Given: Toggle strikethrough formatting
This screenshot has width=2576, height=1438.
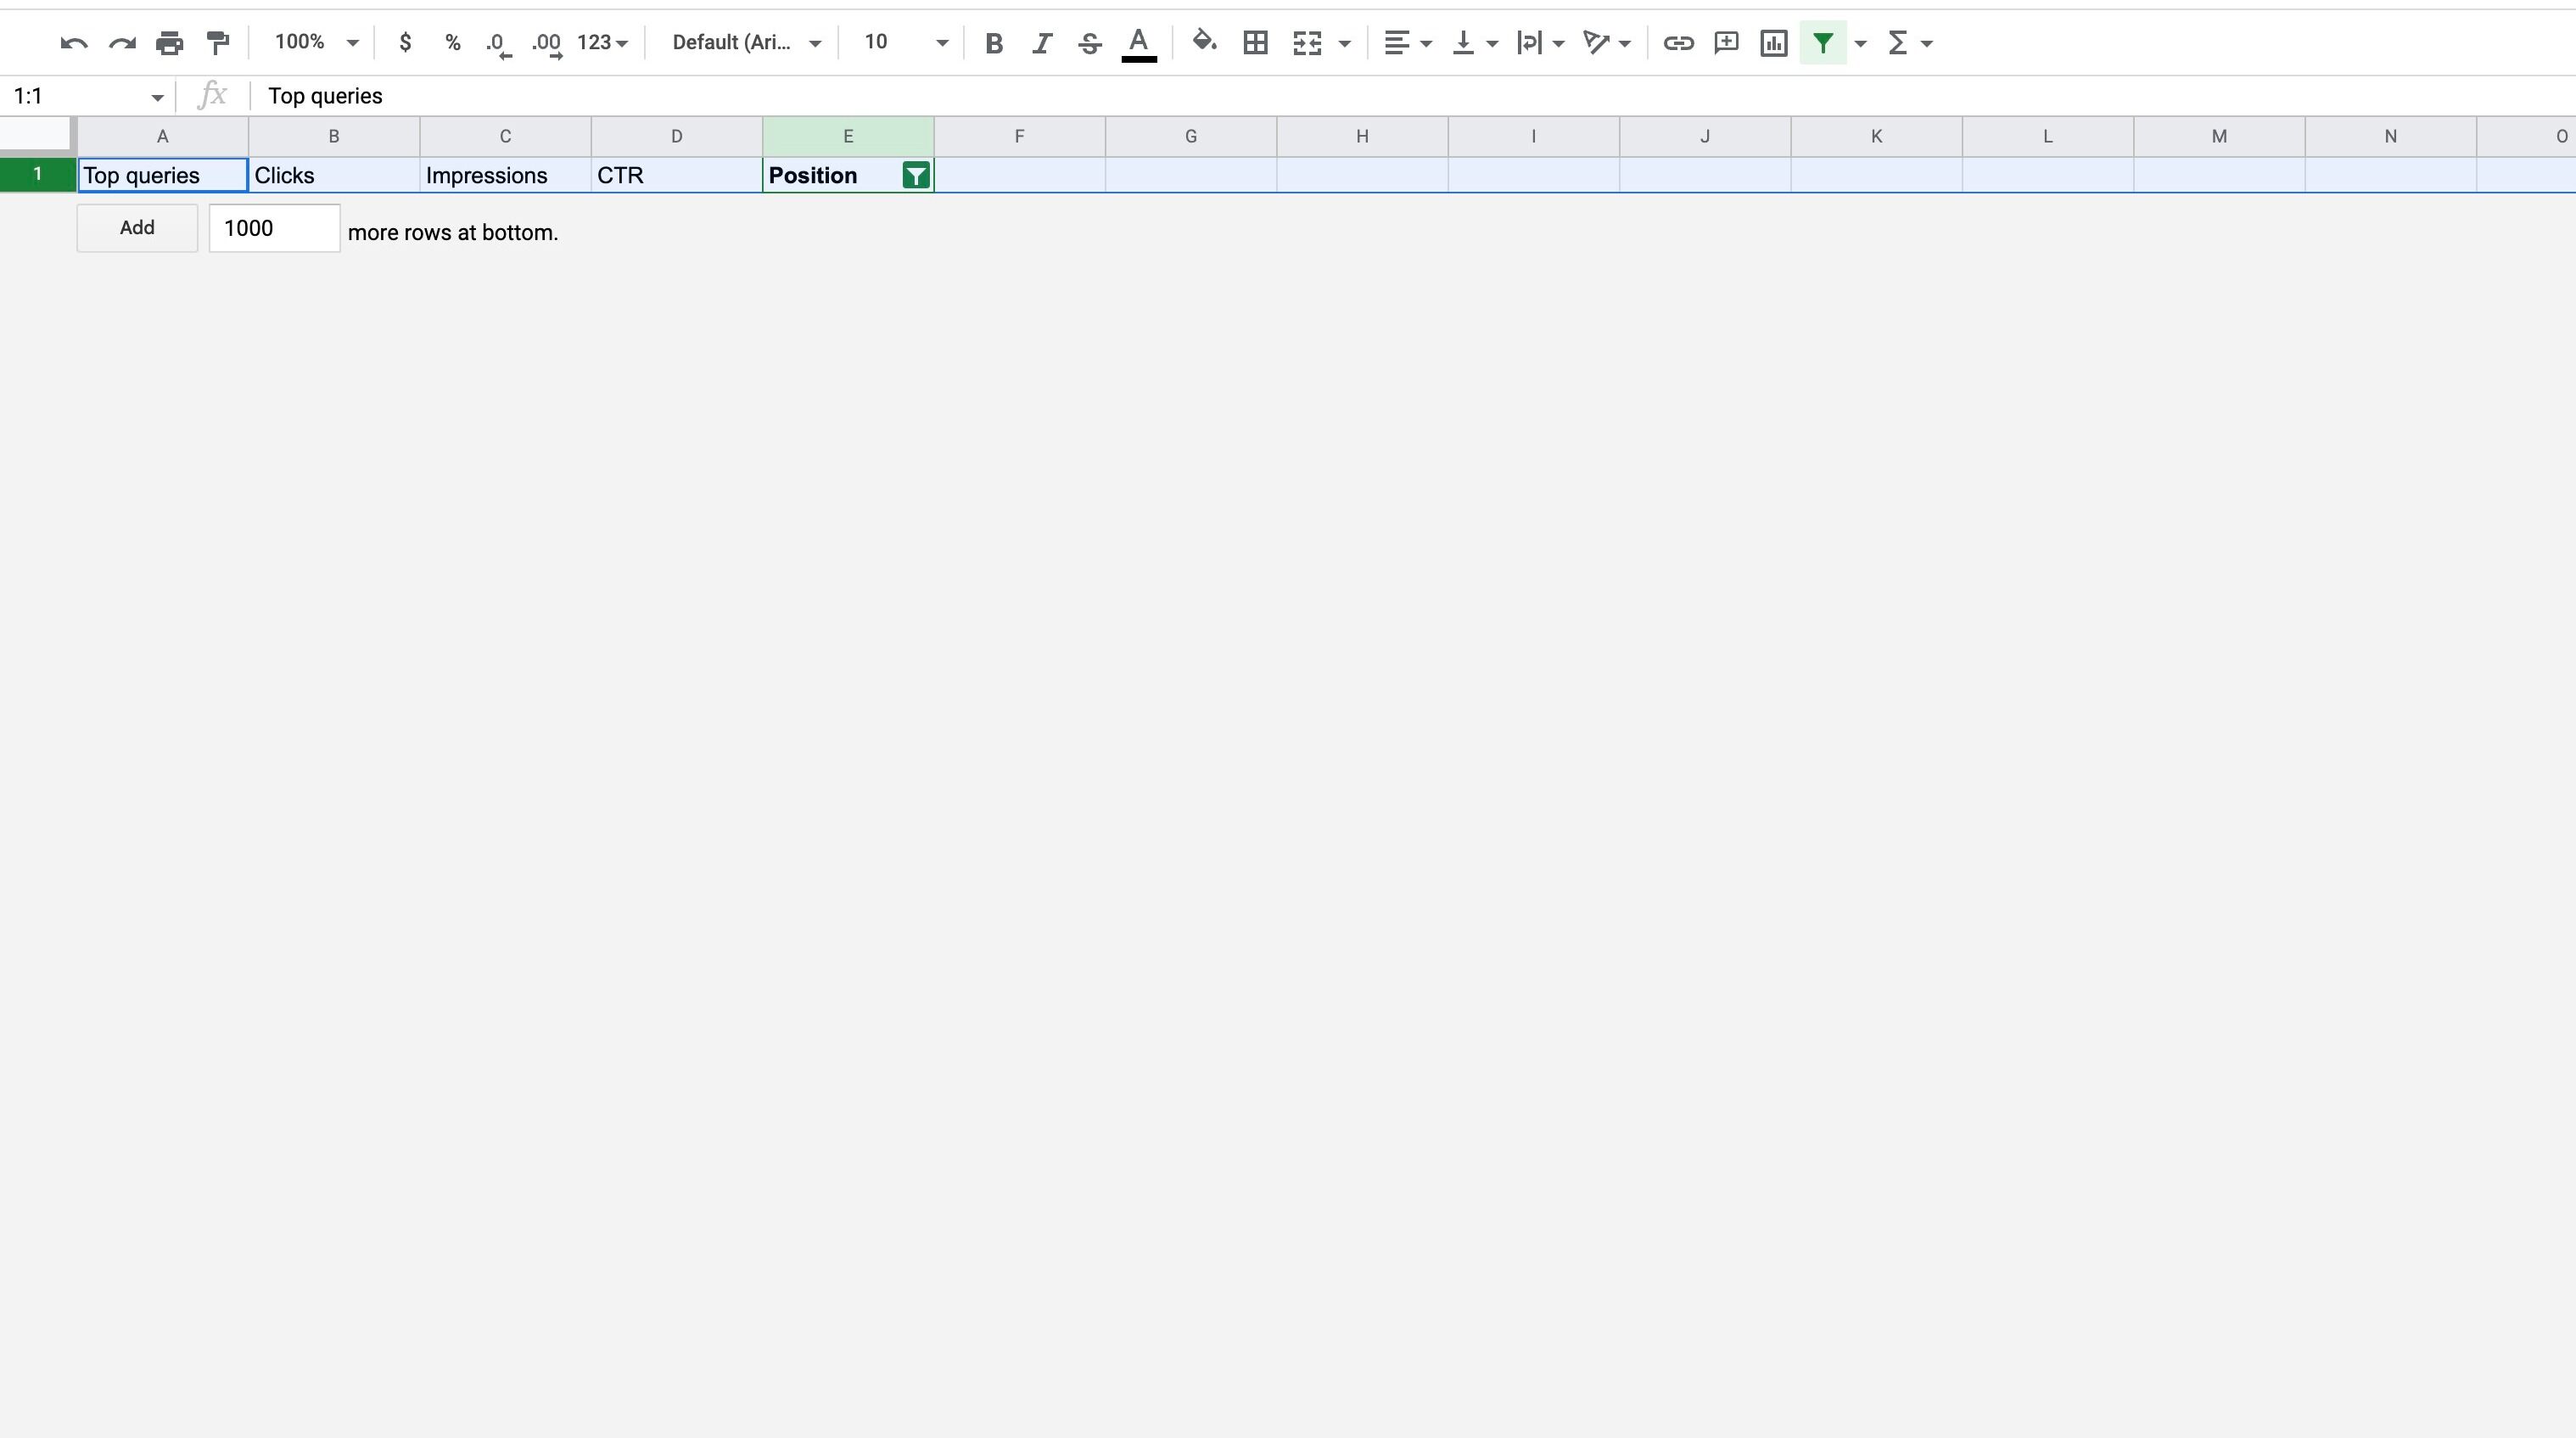Looking at the screenshot, I should [x=1090, y=43].
